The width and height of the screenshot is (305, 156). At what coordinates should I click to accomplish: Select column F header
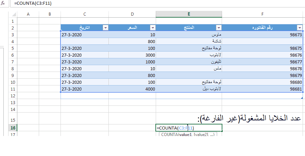262,14
